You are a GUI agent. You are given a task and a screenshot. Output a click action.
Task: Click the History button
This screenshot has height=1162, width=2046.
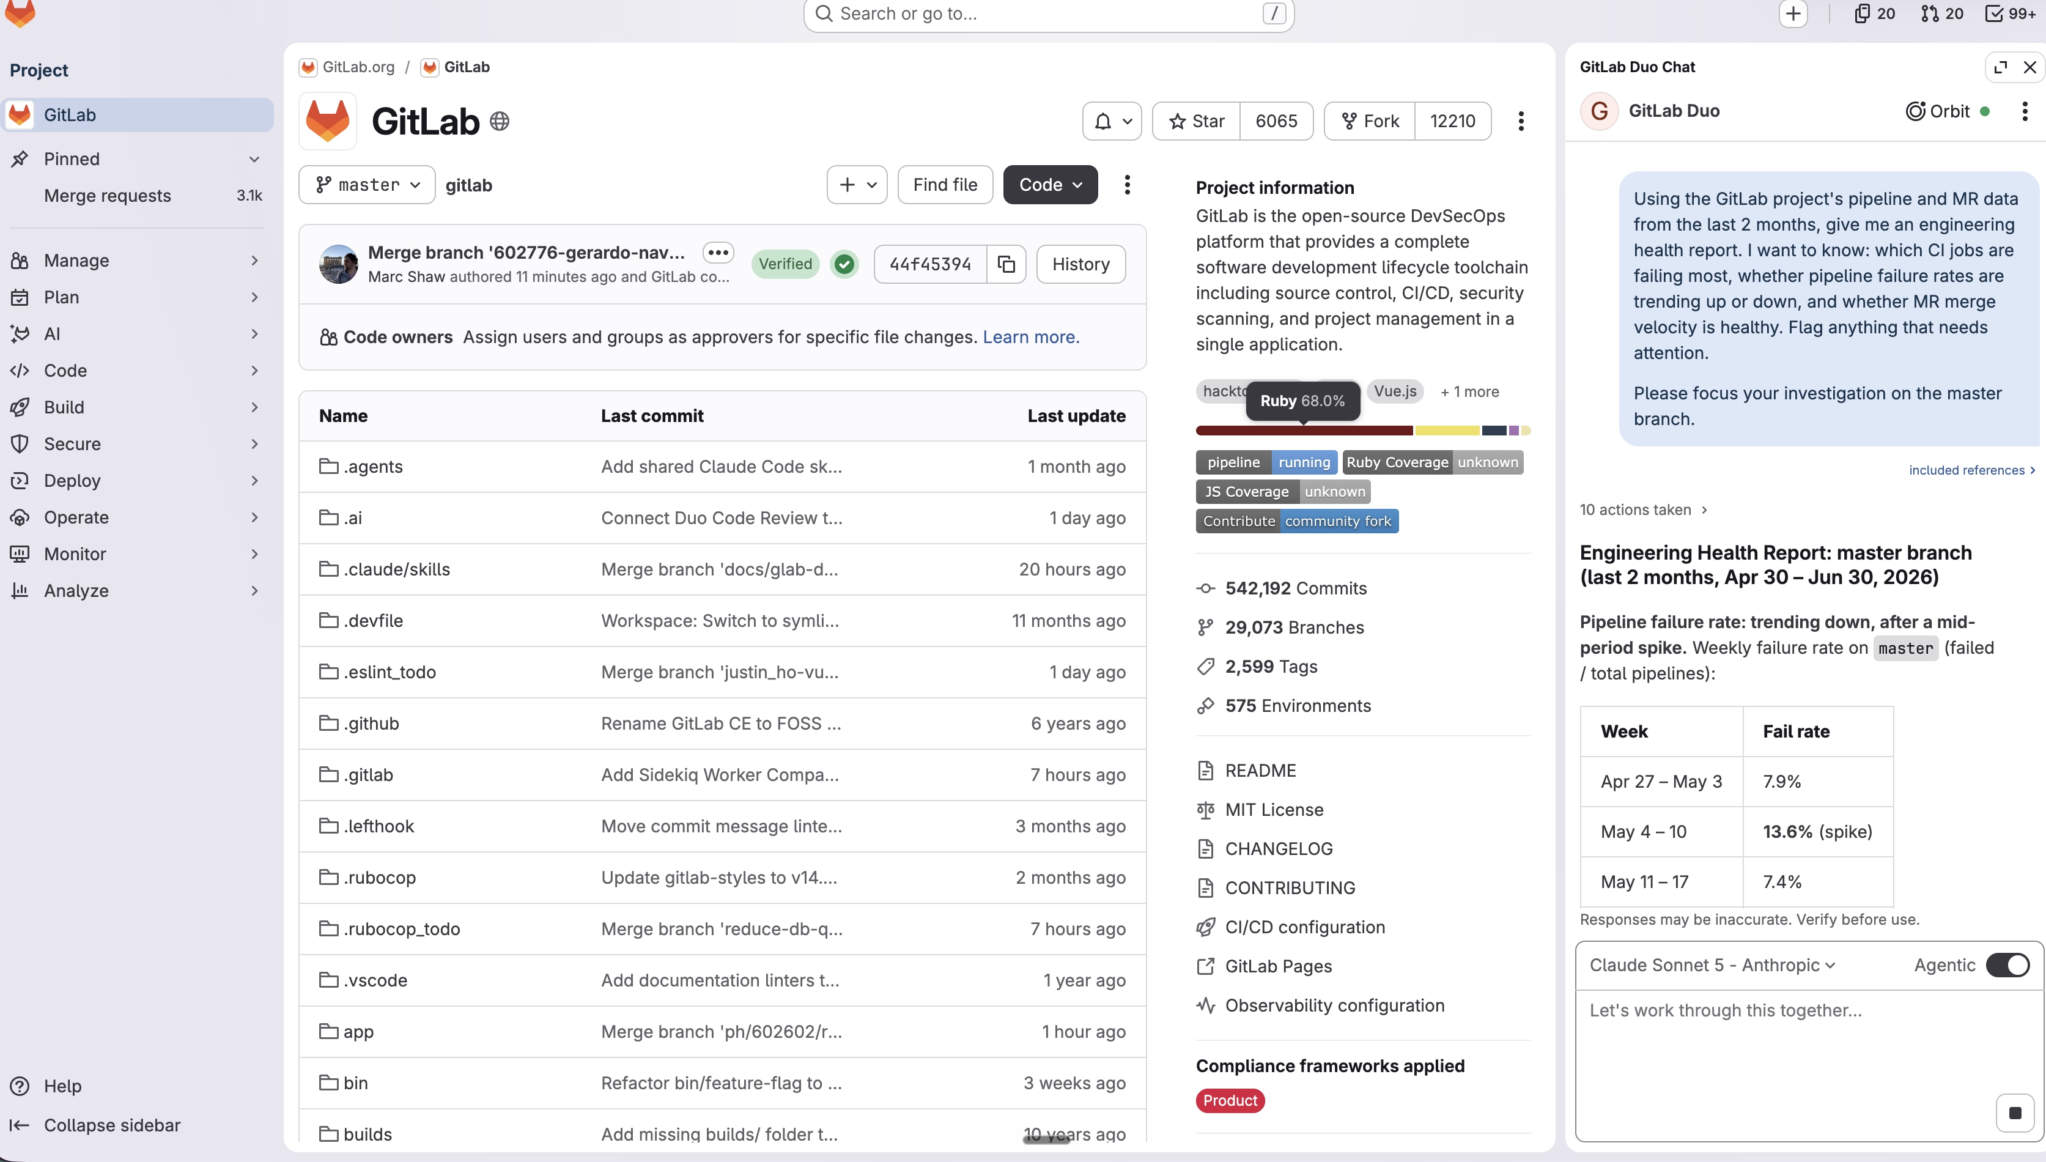(x=1080, y=264)
